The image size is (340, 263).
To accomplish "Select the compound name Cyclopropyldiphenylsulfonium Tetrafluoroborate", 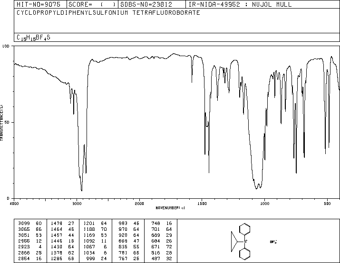I will [108, 13].
